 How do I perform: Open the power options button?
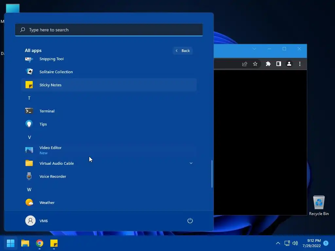click(x=190, y=221)
